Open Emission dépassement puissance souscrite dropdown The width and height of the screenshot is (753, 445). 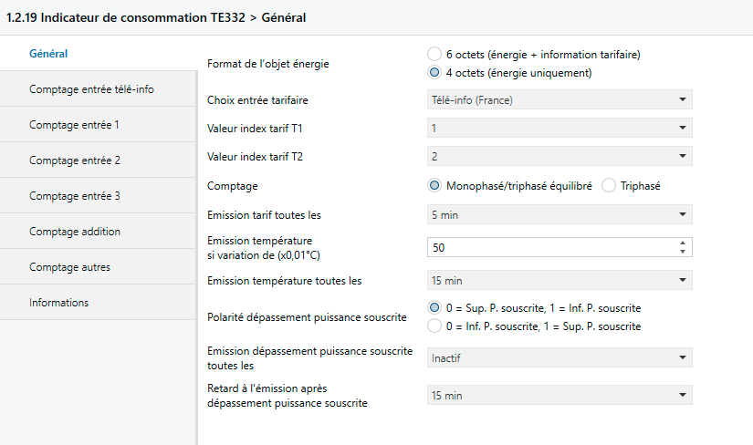560,358
